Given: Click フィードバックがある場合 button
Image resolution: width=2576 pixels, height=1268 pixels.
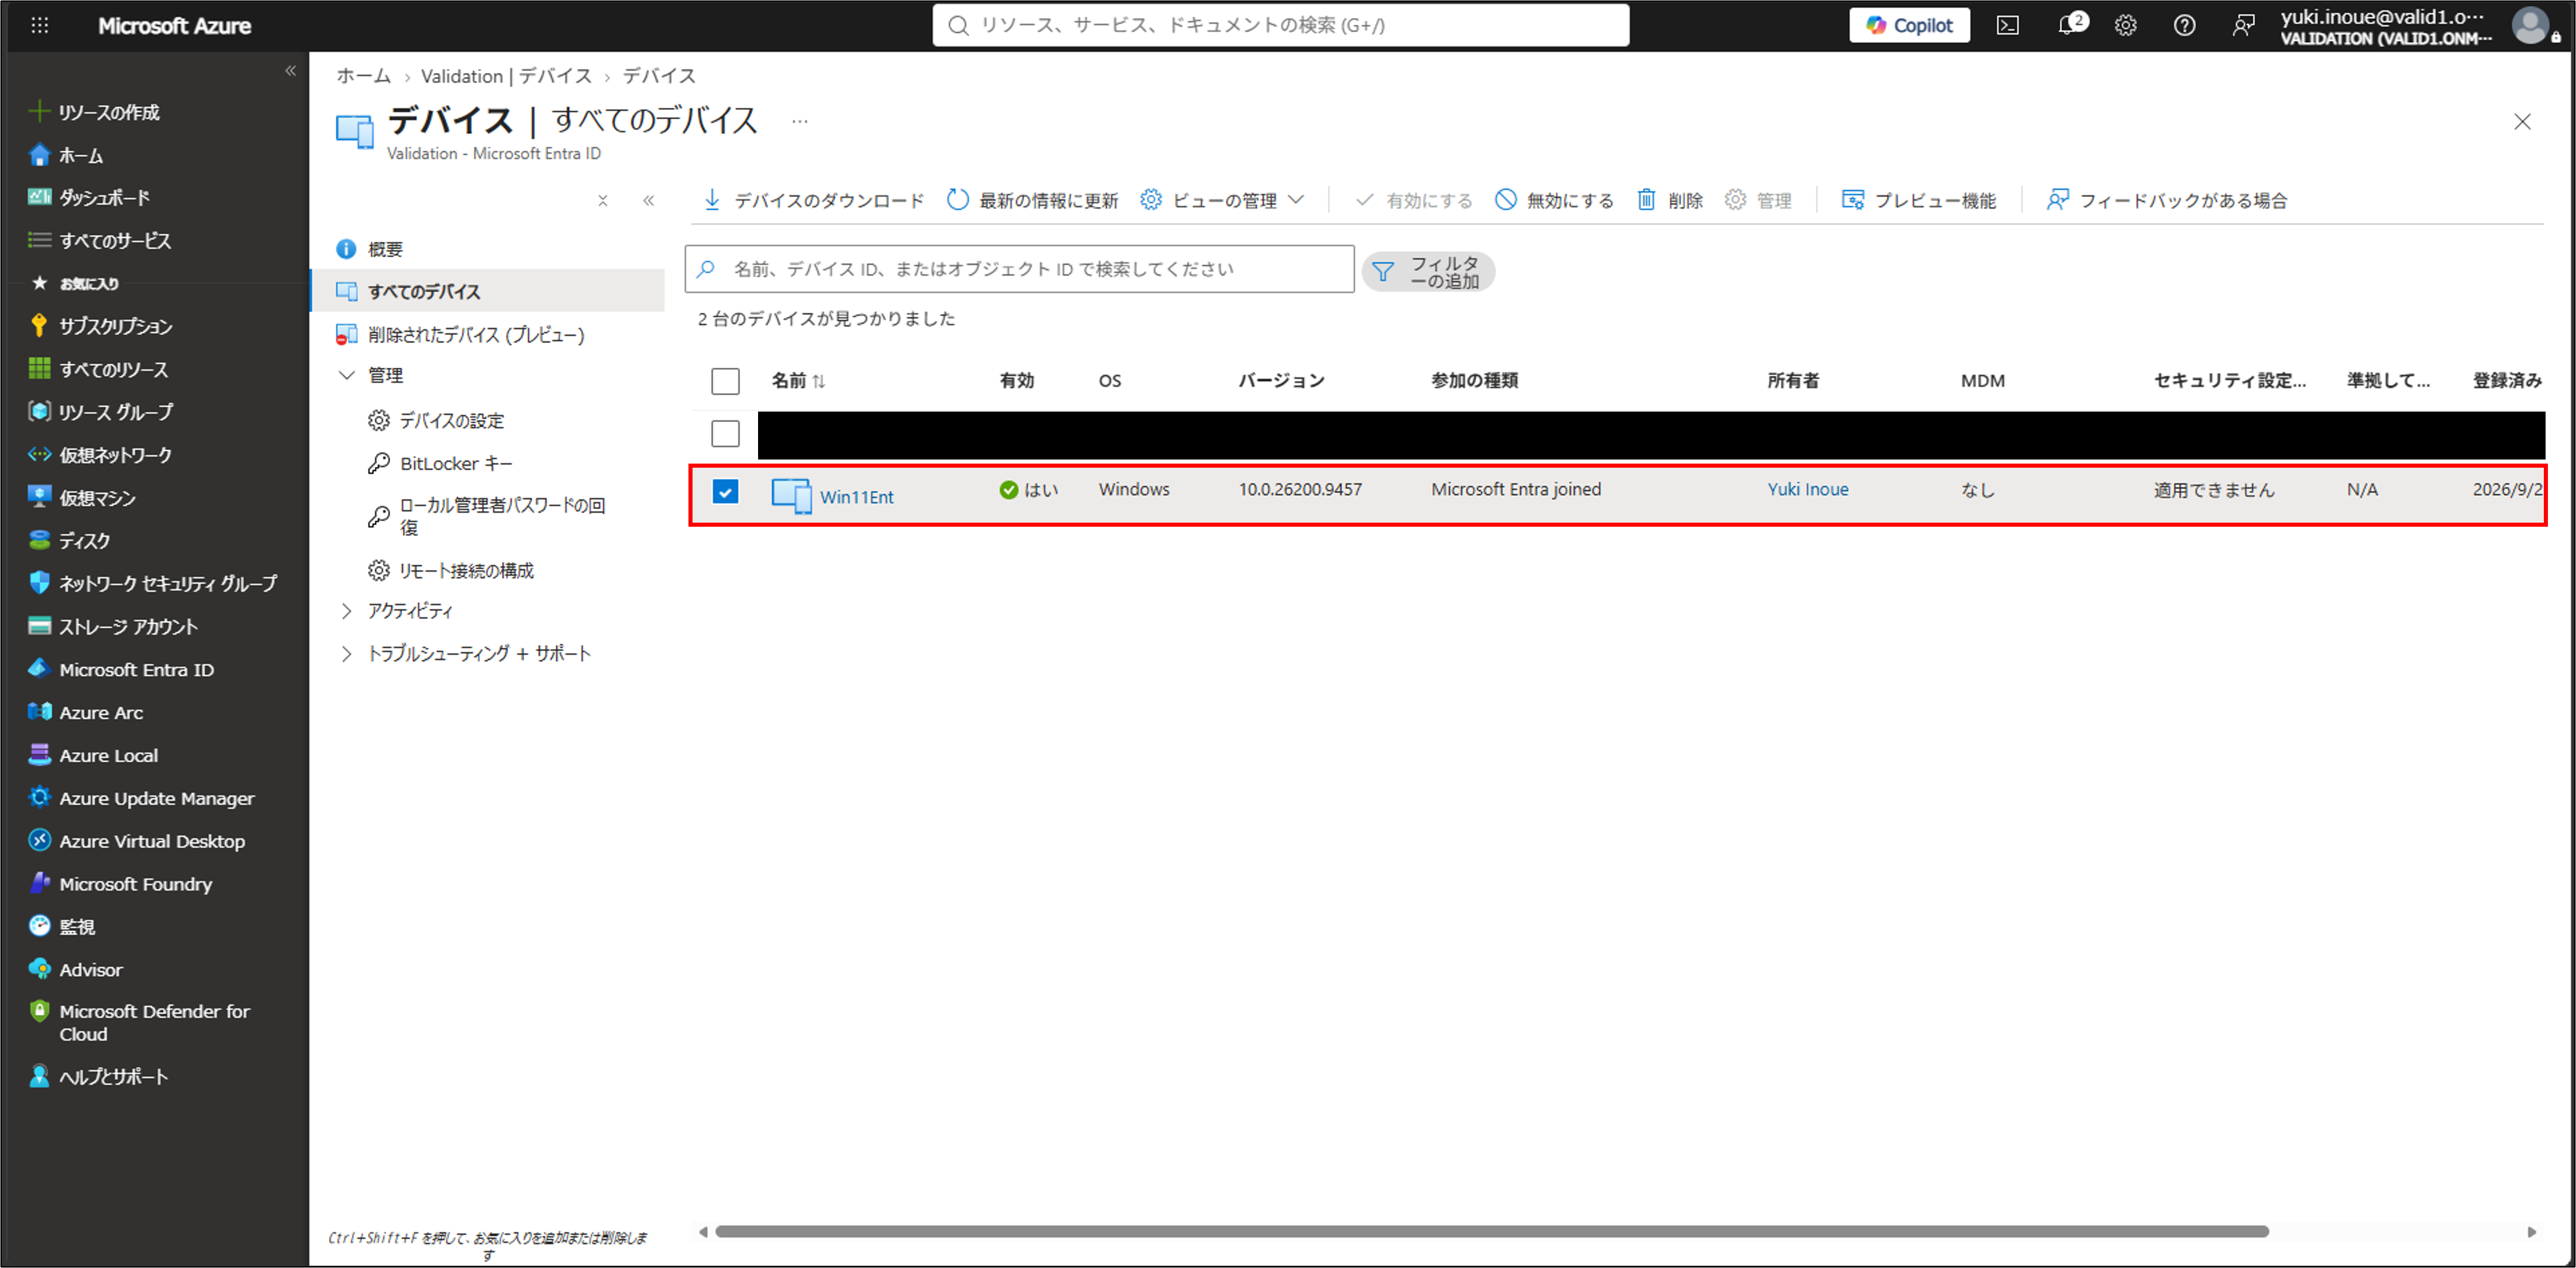Looking at the screenshot, I should tap(2166, 201).
